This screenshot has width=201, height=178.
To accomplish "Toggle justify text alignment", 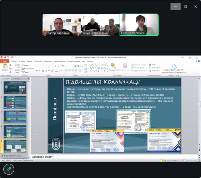I will [76, 70].
